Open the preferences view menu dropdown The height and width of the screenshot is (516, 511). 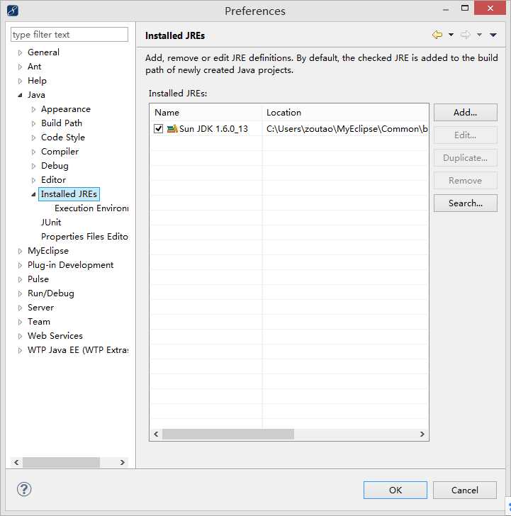pyautogui.click(x=493, y=35)
